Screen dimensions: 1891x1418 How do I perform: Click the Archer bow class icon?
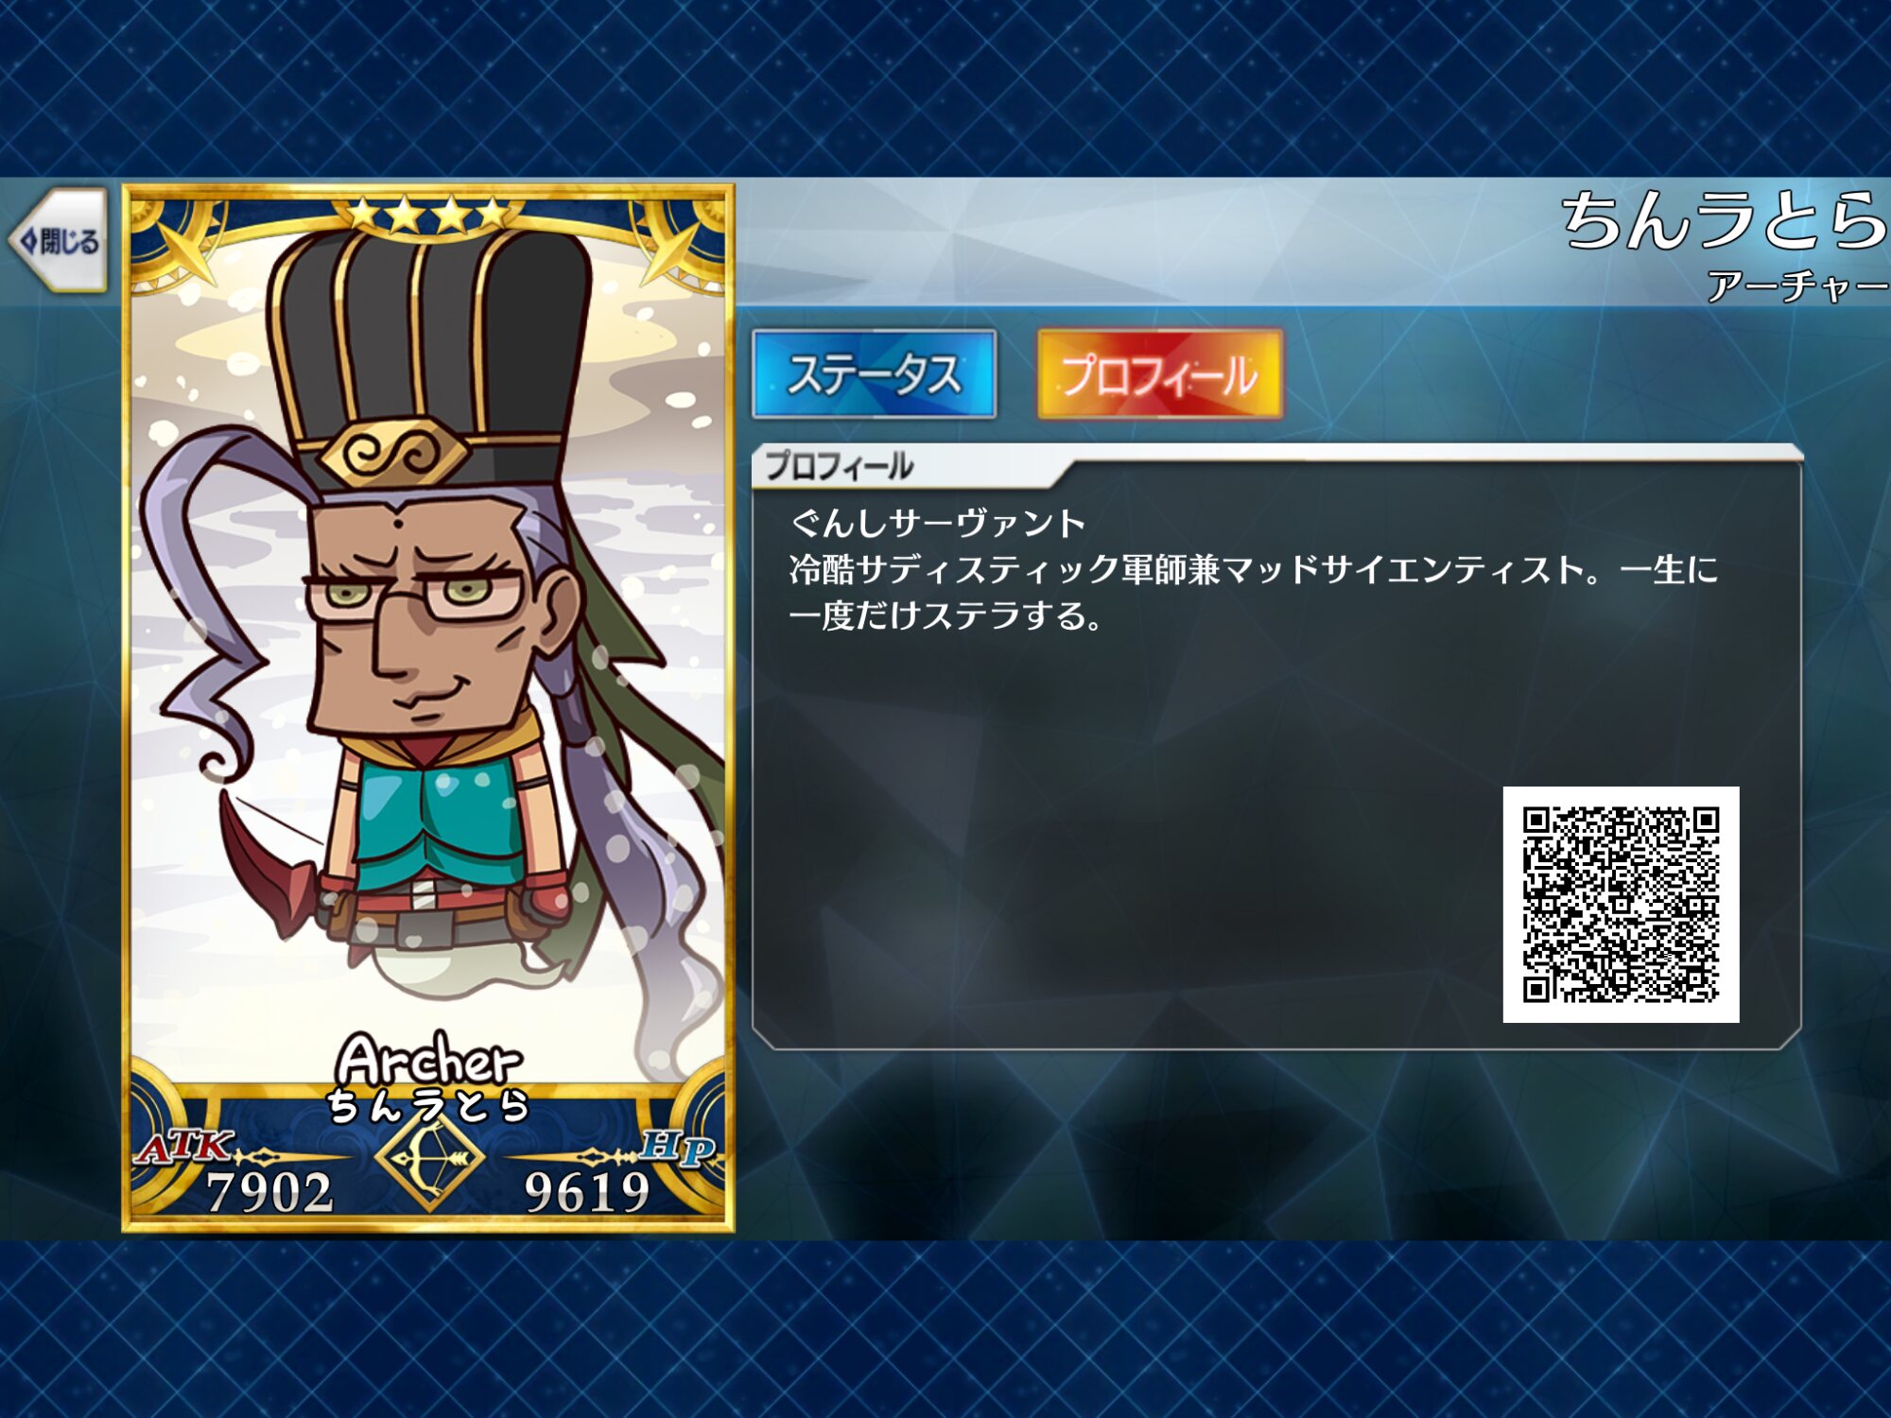[x=429, y=1157]
